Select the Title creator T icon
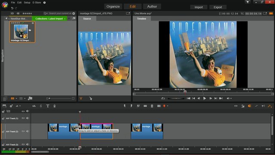This screenshot has width=275, height=155. point(48,106)
